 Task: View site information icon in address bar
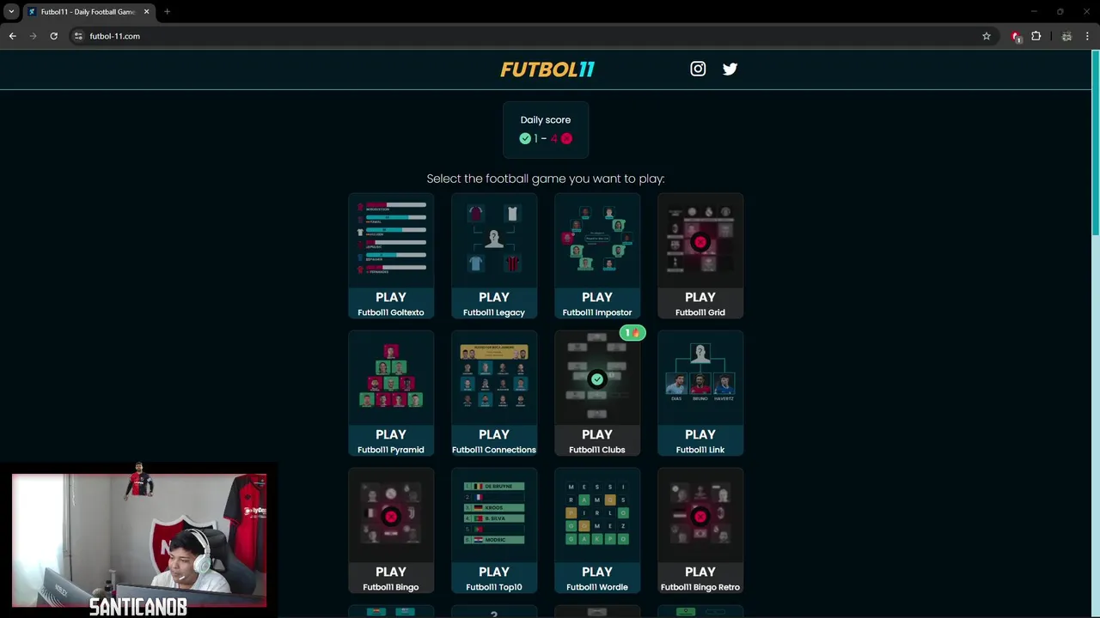[78, 36]
